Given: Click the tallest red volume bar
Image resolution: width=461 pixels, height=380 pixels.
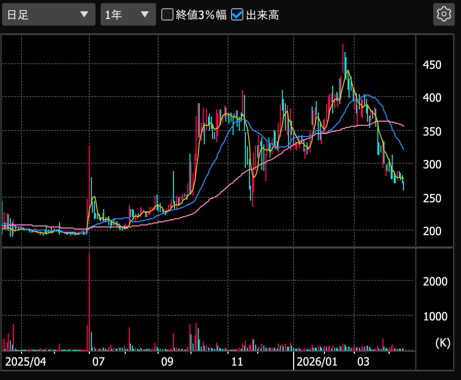Looking at the screenshot, I should (89, 301).
